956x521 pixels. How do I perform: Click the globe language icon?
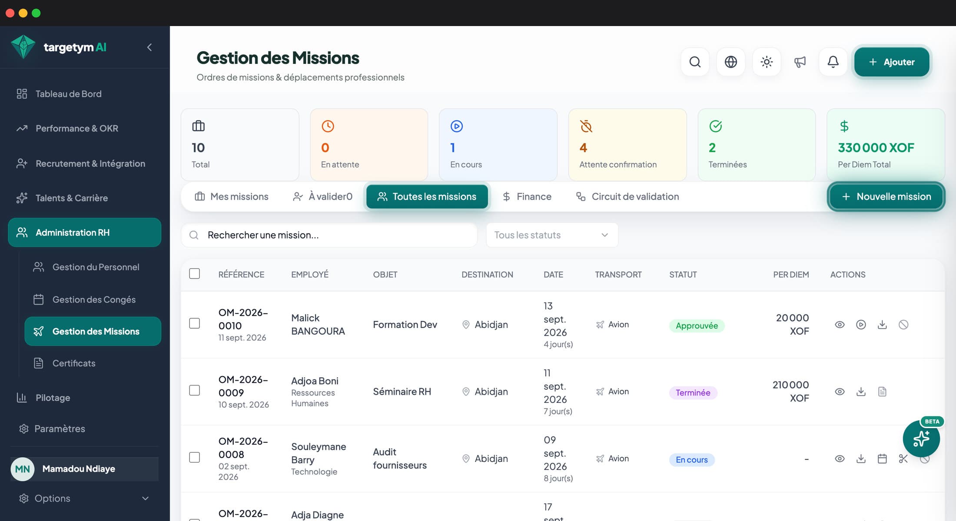pos(731,62)
